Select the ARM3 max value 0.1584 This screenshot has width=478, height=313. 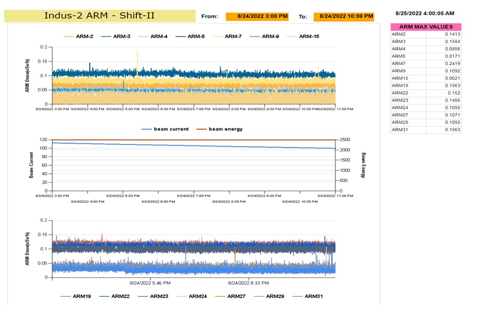[x=452, y=41]
